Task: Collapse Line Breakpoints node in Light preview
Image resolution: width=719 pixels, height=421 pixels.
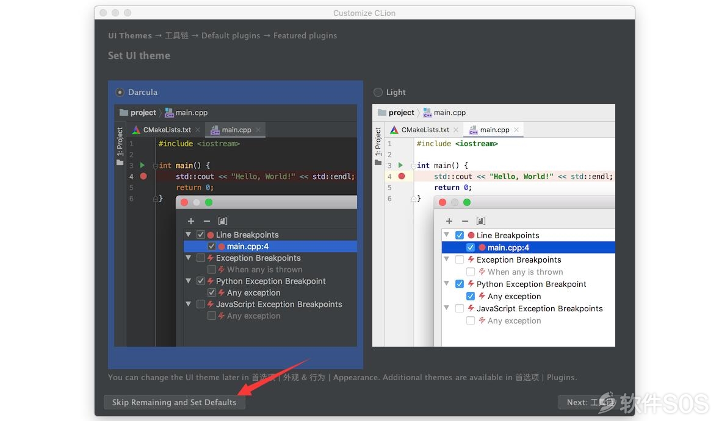Action: tap(446, 235)
